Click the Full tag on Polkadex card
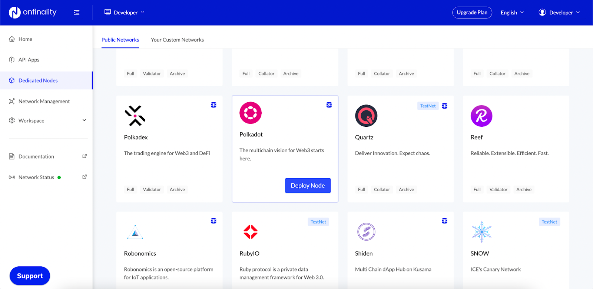 [x=130, y=190]
